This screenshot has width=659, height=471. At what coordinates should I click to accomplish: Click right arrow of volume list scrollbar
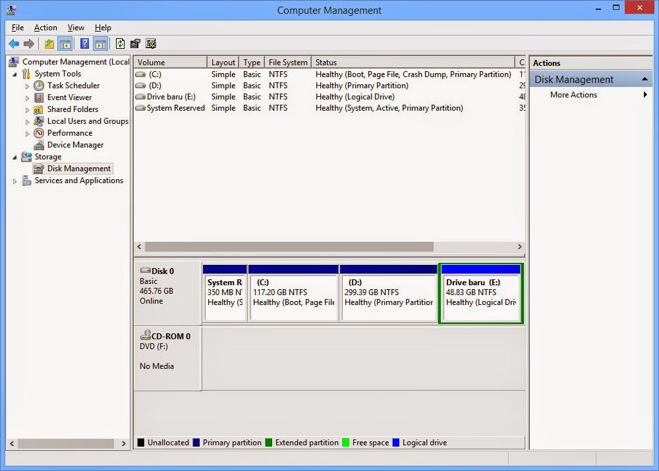pyautogui.click(x=519, y=246)
